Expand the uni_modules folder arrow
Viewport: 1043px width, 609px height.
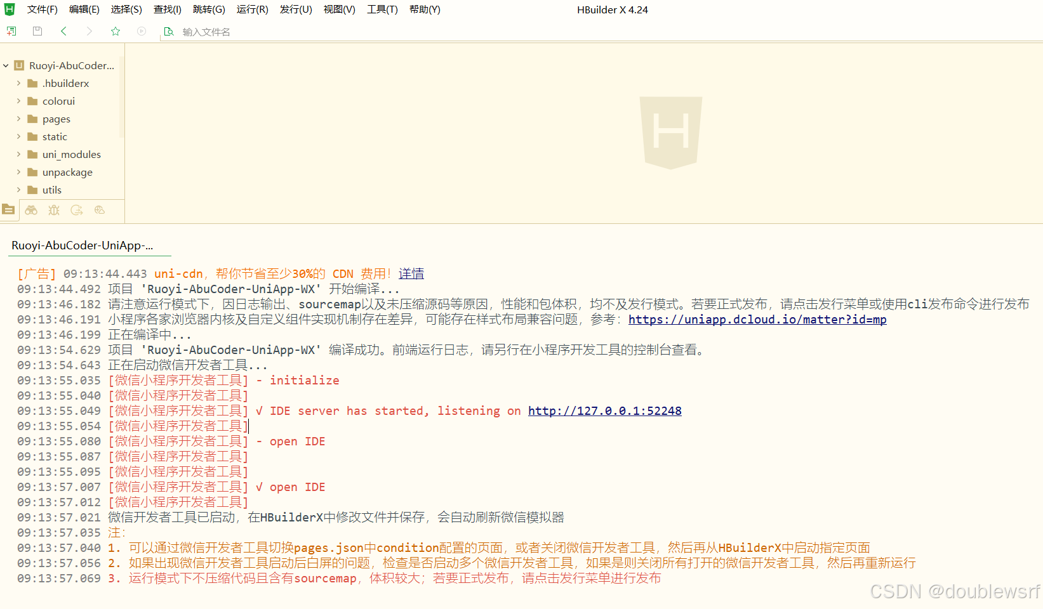[x=18, y=154]
